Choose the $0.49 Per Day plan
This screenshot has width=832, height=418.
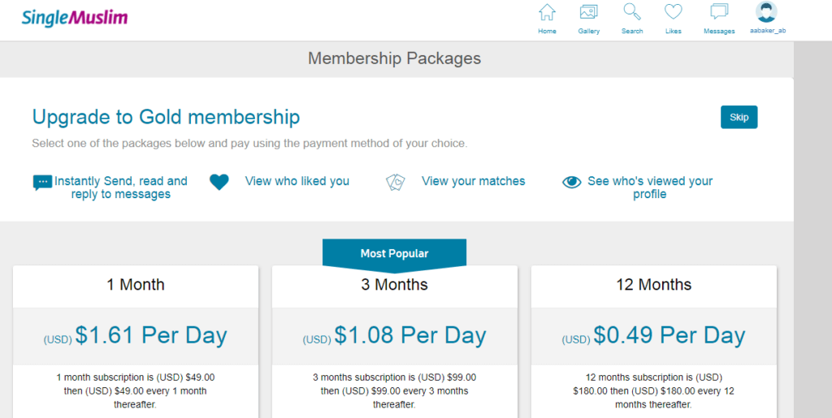click(x=654, y=336)
